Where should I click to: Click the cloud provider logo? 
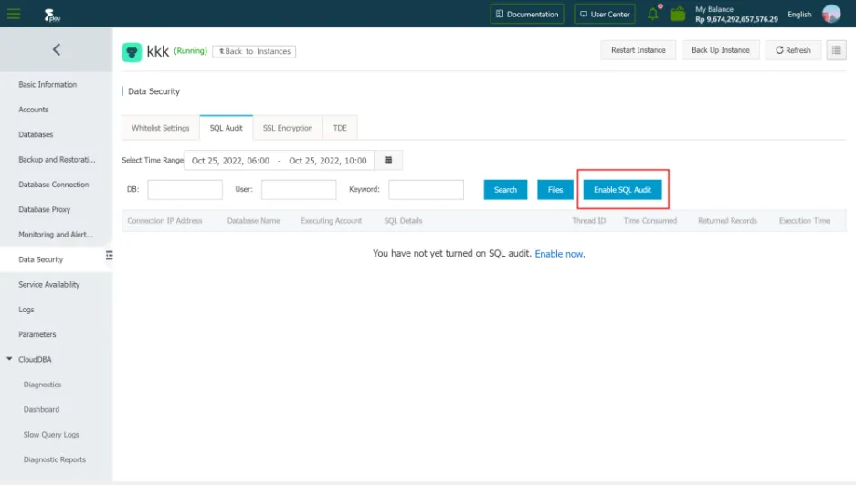pos(52,15)
